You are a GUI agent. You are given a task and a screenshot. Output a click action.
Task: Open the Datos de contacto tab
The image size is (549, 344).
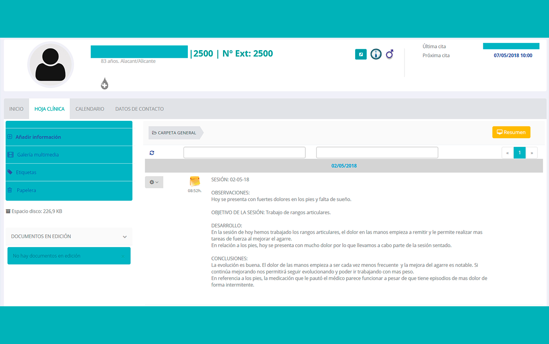tap(139, 109)
